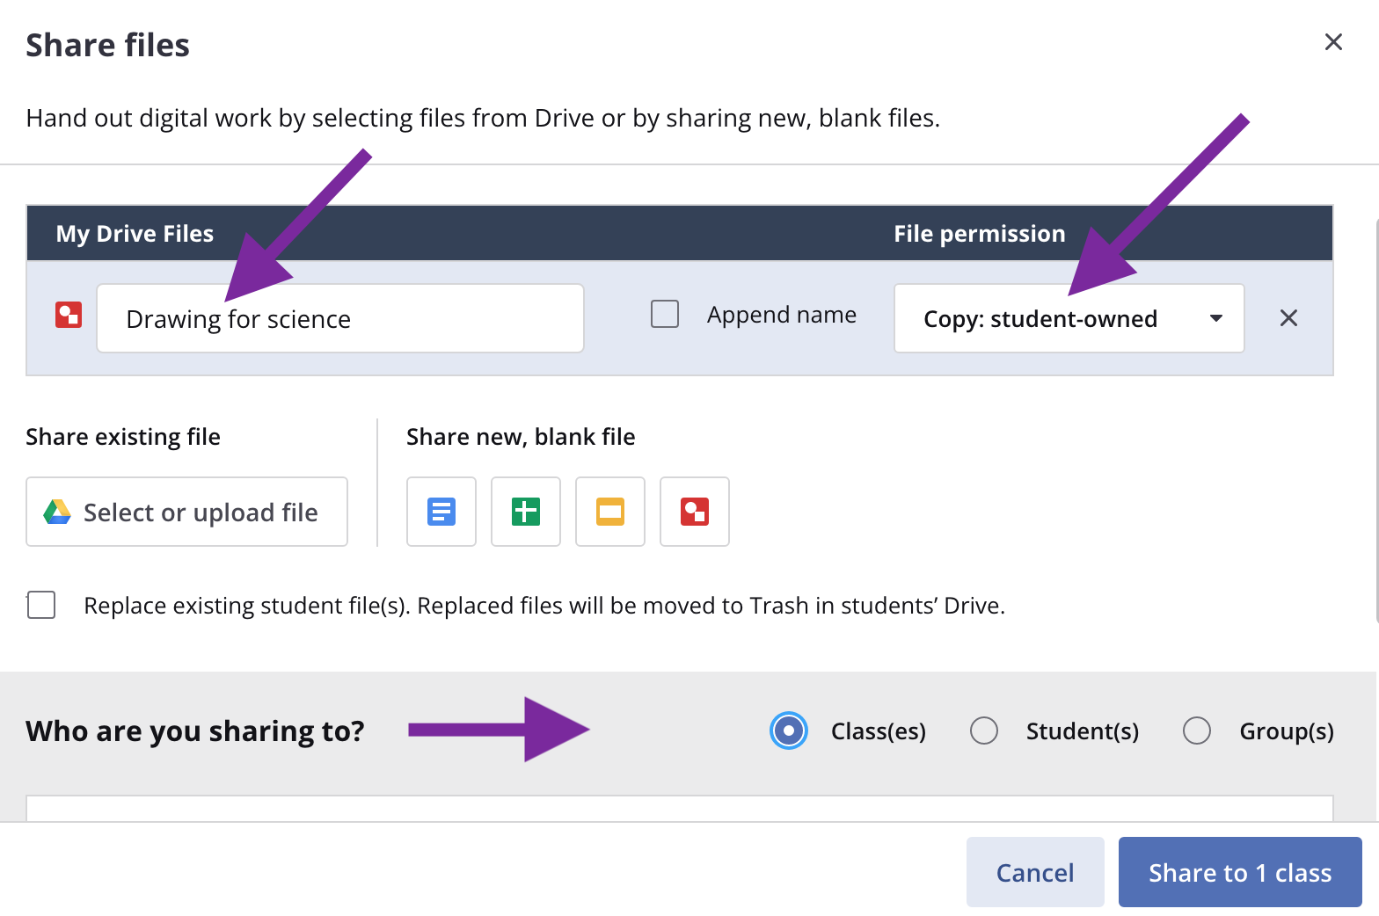Enable the Append name checkbox
1379x916 pixels.
click(x=665, y=315)
